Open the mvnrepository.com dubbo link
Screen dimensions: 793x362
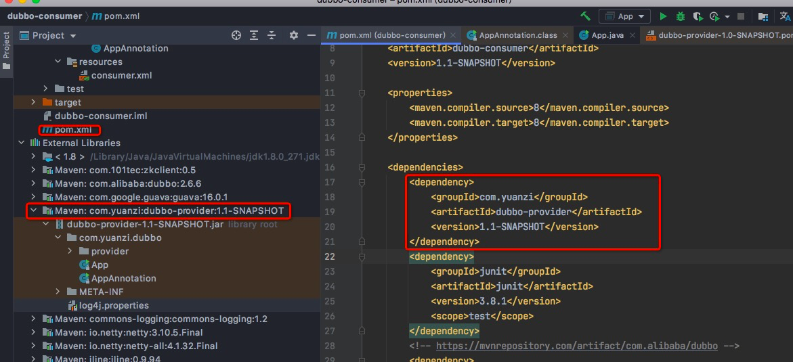tap(576, 346)
